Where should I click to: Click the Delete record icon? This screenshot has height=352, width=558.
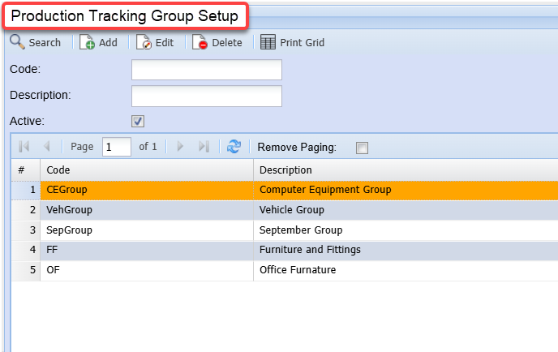coord(200,42)
